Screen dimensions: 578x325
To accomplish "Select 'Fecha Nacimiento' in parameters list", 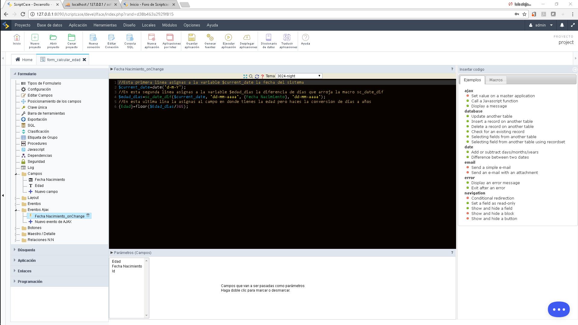I will pyautogui.click(x=127, y=266).
